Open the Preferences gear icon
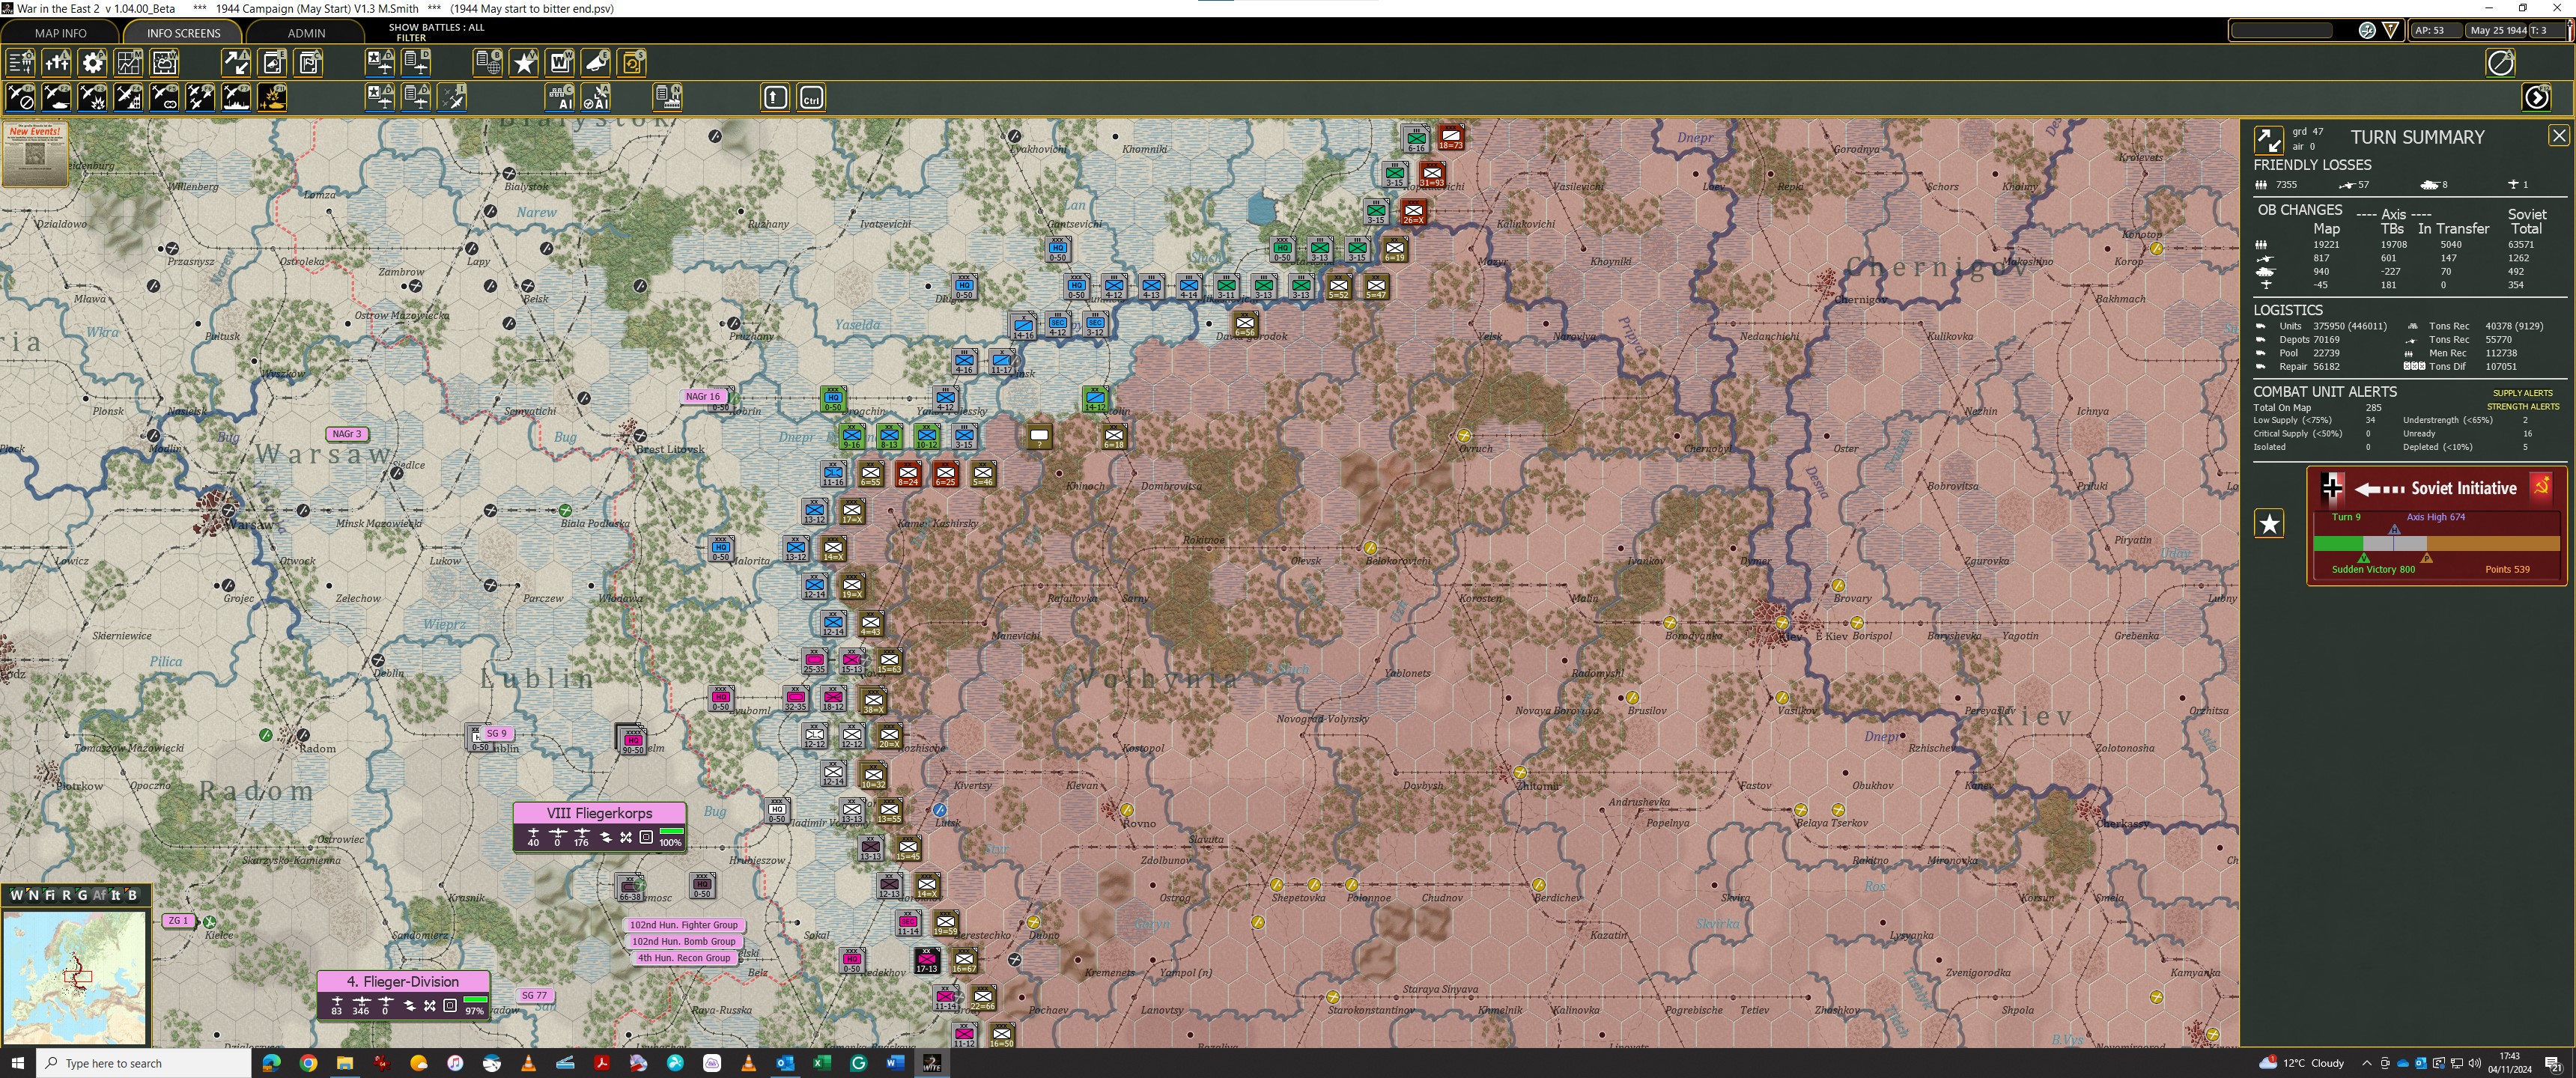Viewport: 2576px width, 1078px height. click(x=93, y=63)
